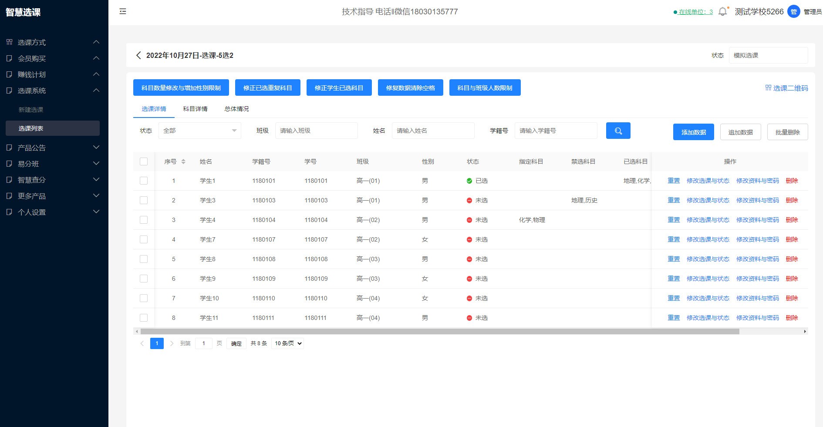Tick the checkbox for 学生11 row
823x427 pixels.
(x=144, y=318)
